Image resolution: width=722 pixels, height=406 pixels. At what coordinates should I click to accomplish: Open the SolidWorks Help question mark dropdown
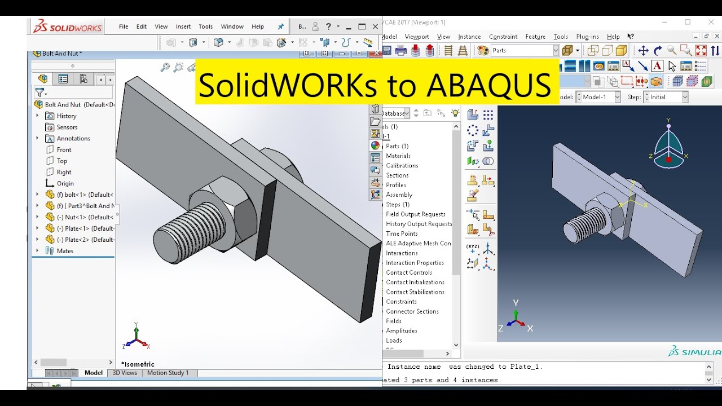(x=338, y=27)
